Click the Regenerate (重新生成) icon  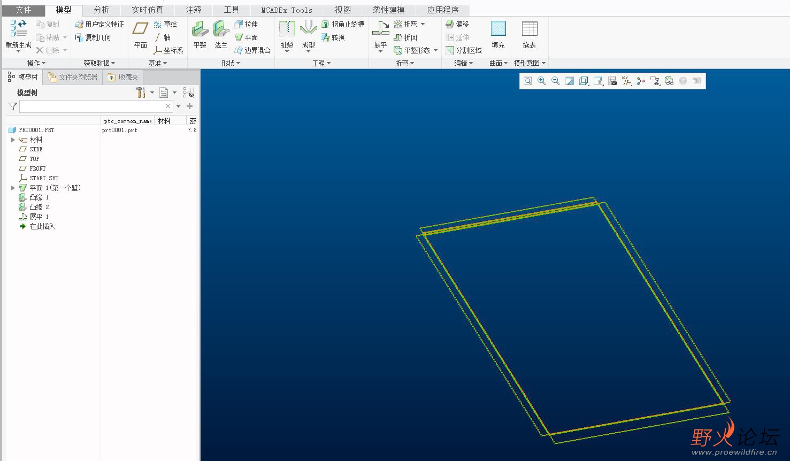tap(18, 29)
